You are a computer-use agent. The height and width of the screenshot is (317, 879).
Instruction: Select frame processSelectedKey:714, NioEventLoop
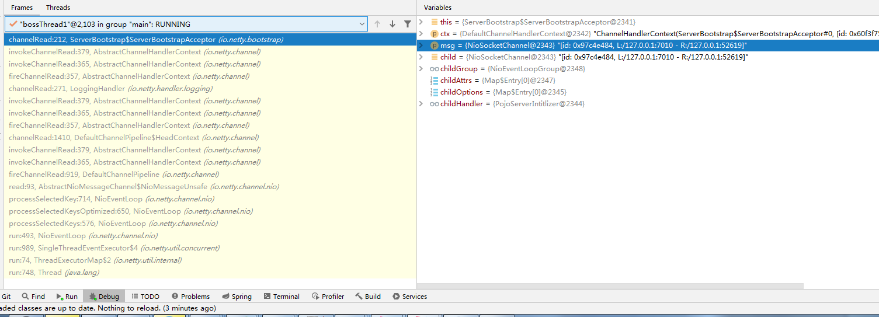tap(210, 199)
